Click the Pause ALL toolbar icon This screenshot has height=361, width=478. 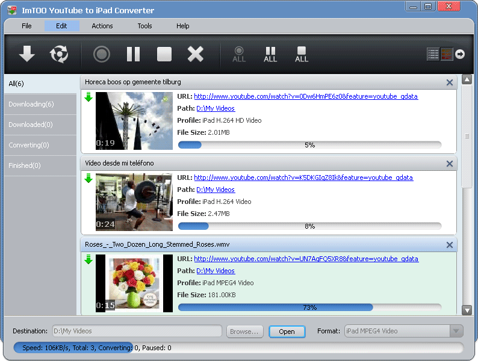(270, 55)
